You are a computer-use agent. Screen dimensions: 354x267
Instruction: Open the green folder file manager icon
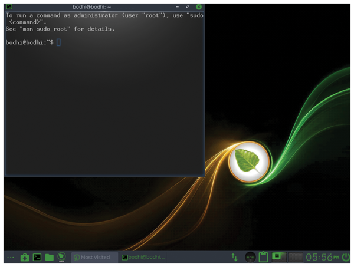tap(49, 258)
